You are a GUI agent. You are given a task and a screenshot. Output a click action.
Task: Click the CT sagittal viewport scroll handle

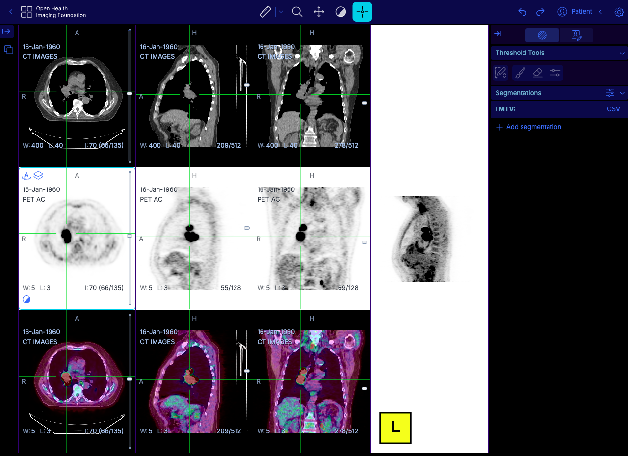(247, 85)
